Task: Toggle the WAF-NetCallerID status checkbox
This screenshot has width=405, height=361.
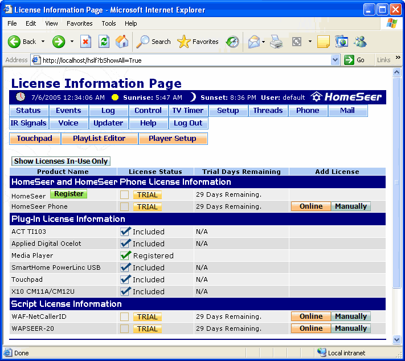Action: pyautogui.click(x=124, y=317)
